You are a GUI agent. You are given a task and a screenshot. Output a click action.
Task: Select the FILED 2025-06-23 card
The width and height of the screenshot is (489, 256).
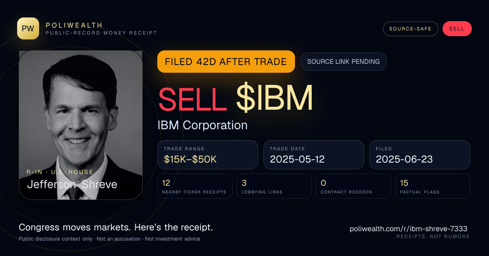[420, 155]
